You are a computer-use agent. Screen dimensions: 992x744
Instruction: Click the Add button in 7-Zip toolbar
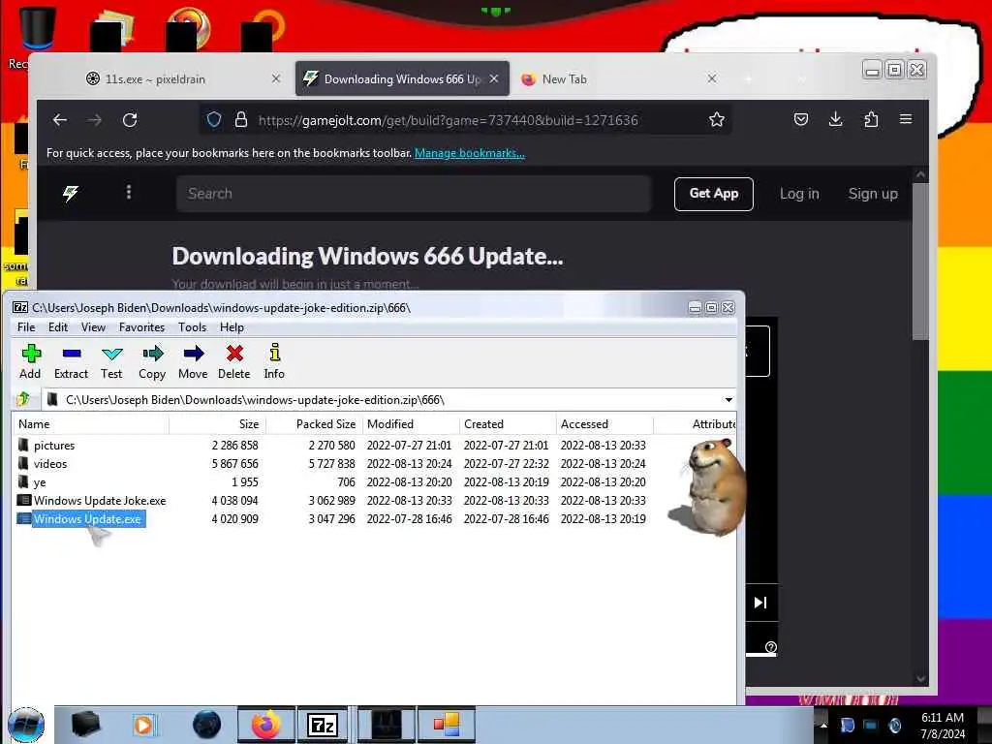coord(30,362)
